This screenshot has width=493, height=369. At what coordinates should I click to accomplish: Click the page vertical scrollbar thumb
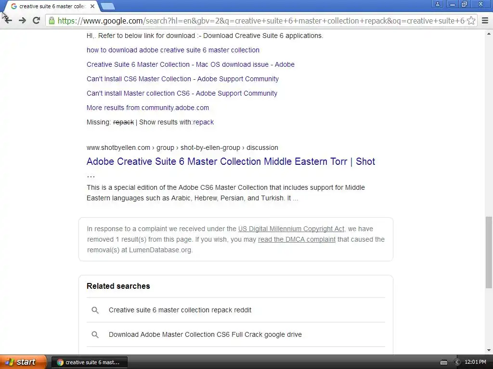coord(489,252)
